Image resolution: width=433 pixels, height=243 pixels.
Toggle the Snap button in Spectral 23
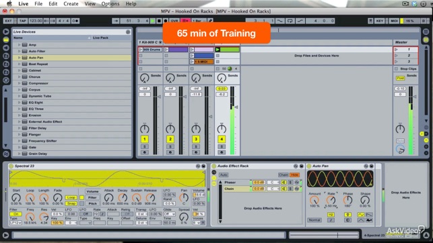(x=71, y=203)
